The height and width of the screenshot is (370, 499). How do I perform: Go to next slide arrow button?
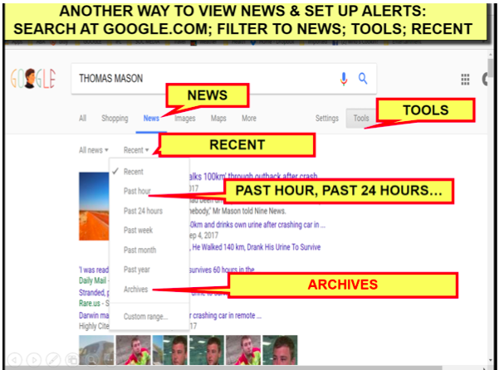pyautogui.click(x=34, y=360)
